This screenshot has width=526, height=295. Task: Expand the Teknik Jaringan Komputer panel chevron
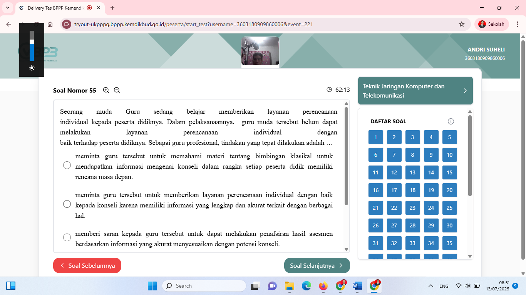[x=465, y=91]
